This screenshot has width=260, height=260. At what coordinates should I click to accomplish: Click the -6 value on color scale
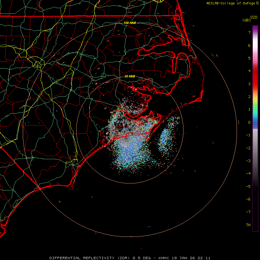[248, 199]
